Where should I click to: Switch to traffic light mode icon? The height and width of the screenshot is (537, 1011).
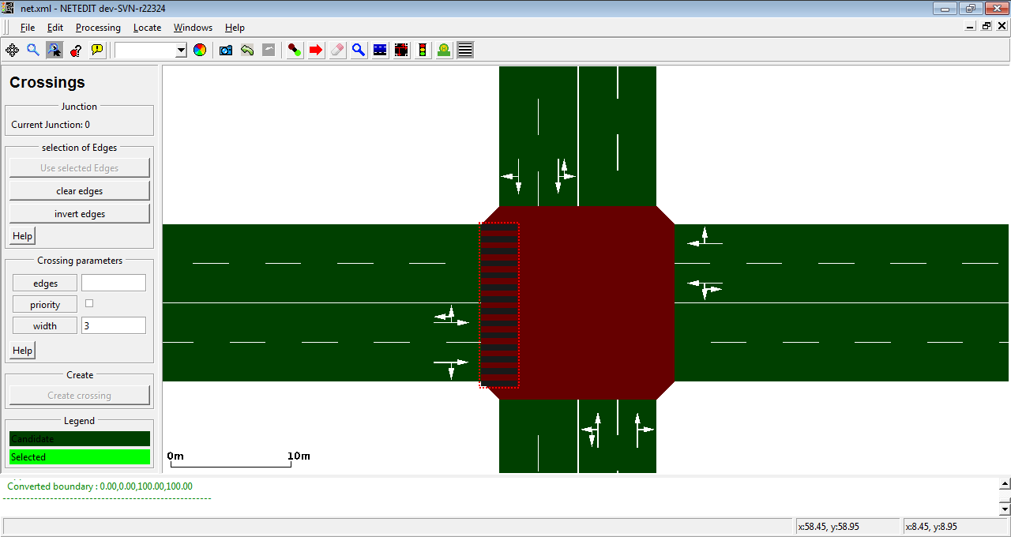423,50
